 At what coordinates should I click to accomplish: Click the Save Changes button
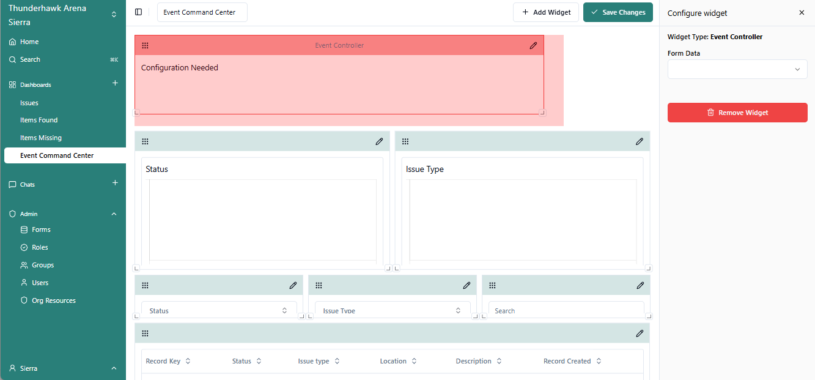pyautogui.click(x=618, y=12)
